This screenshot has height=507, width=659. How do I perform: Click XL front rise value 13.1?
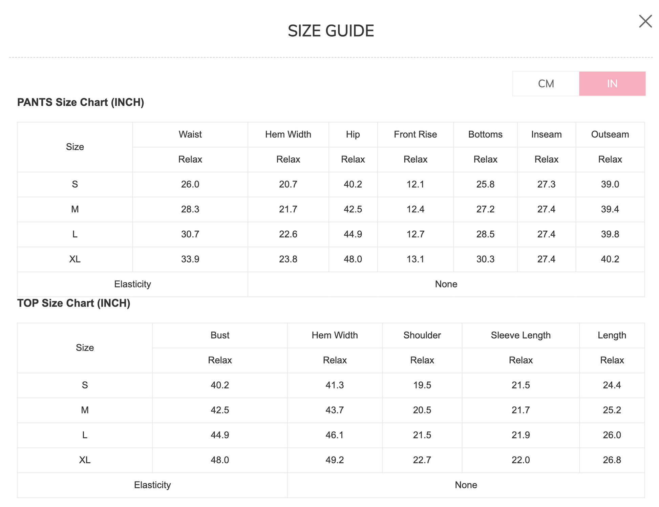[415, 259]
